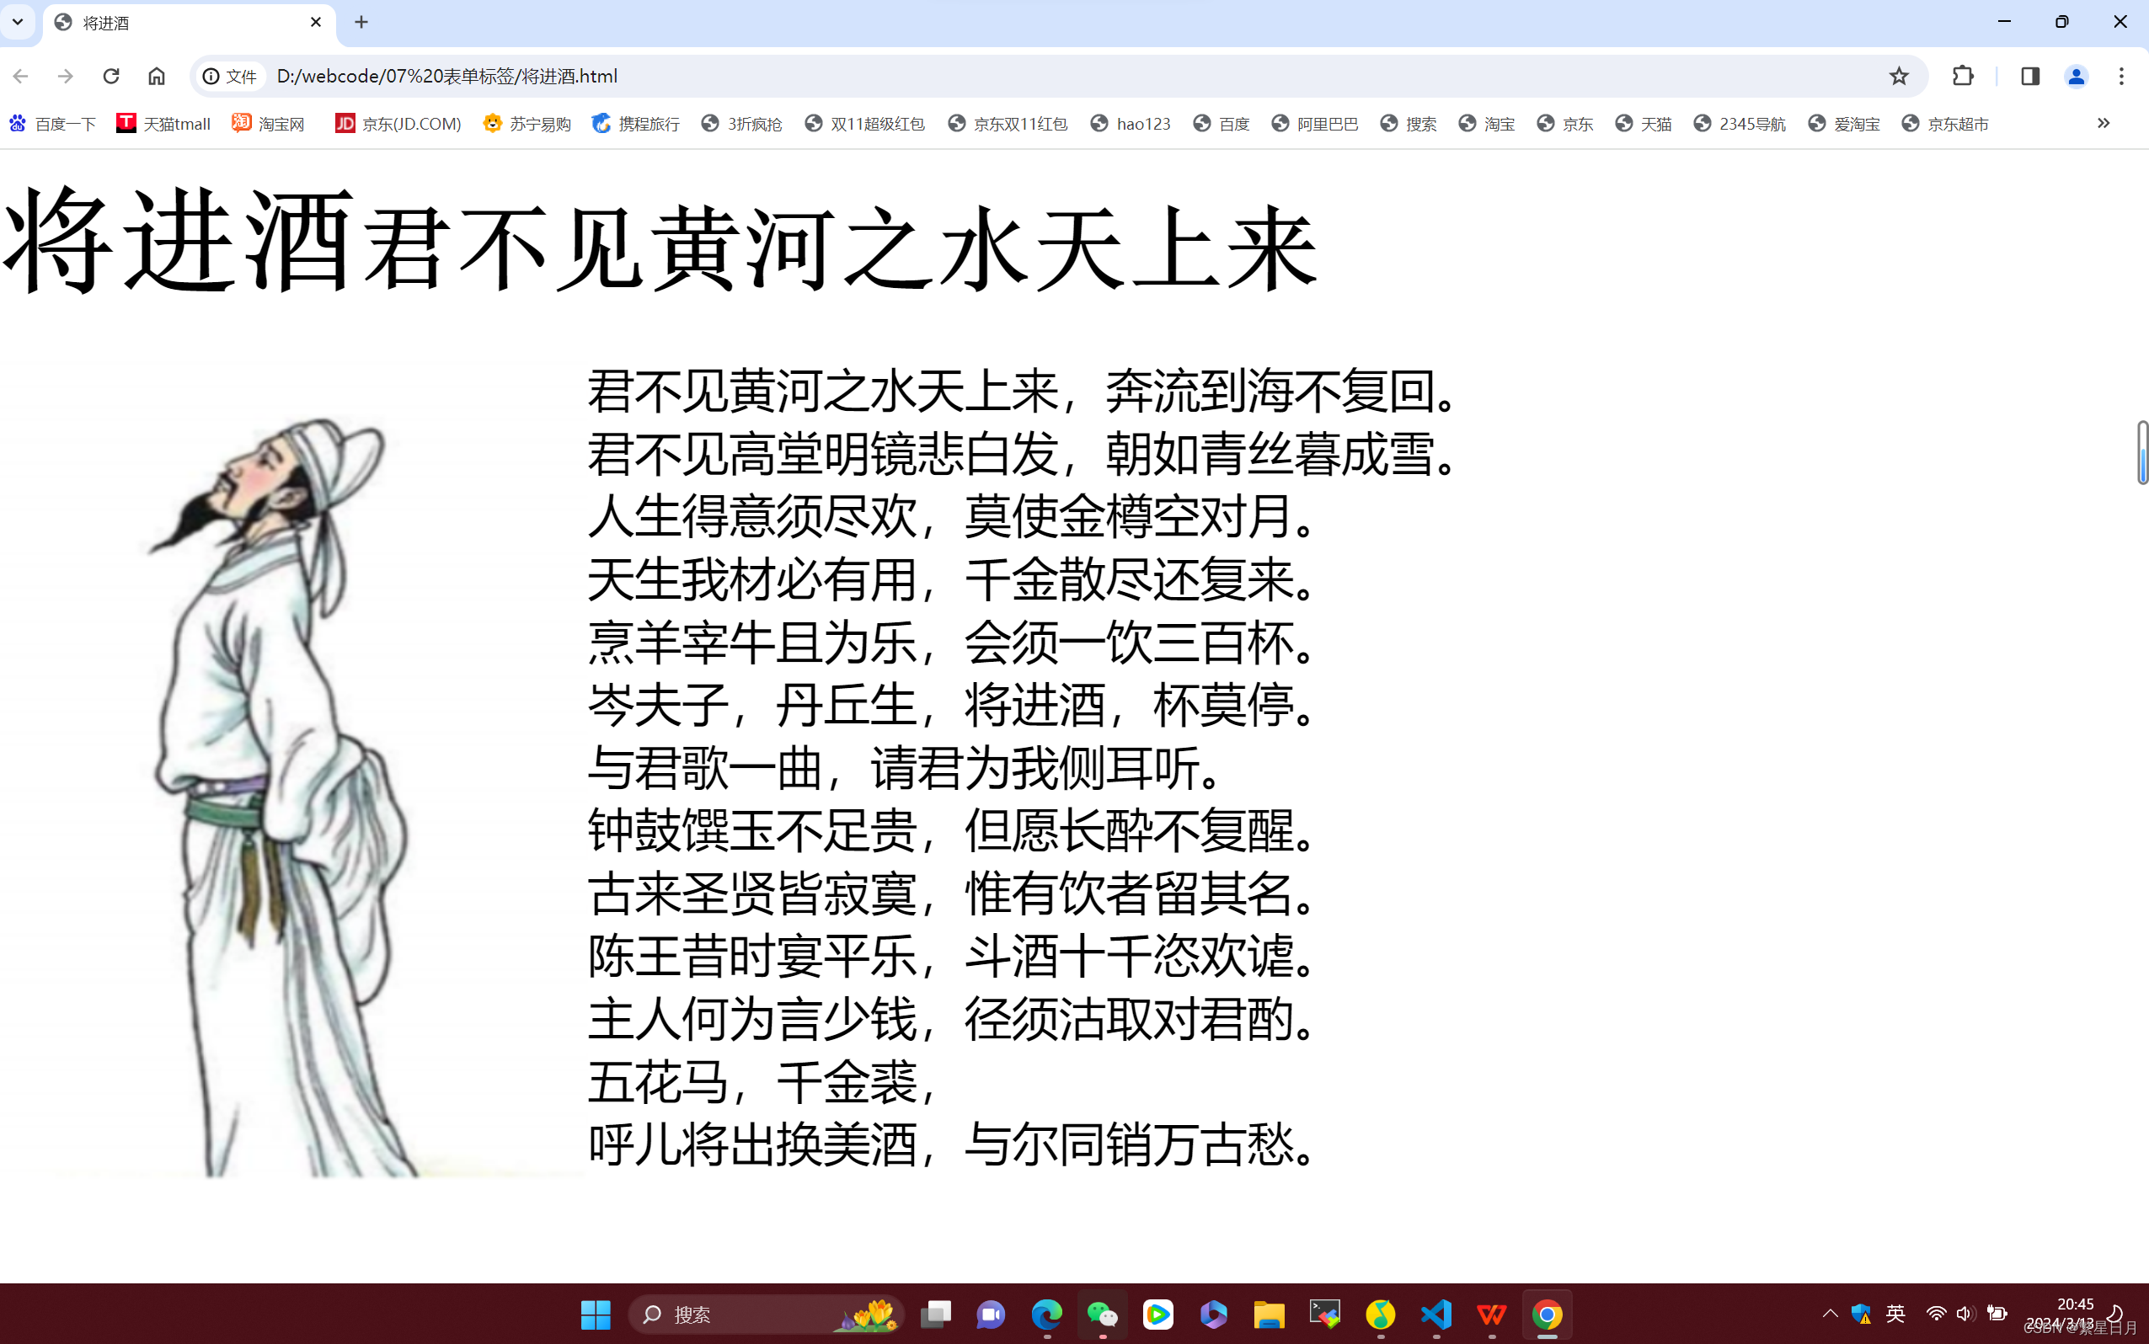Open the volume control in the system tray
Screen dimensions: 2149x1344
(1964, 1314)
